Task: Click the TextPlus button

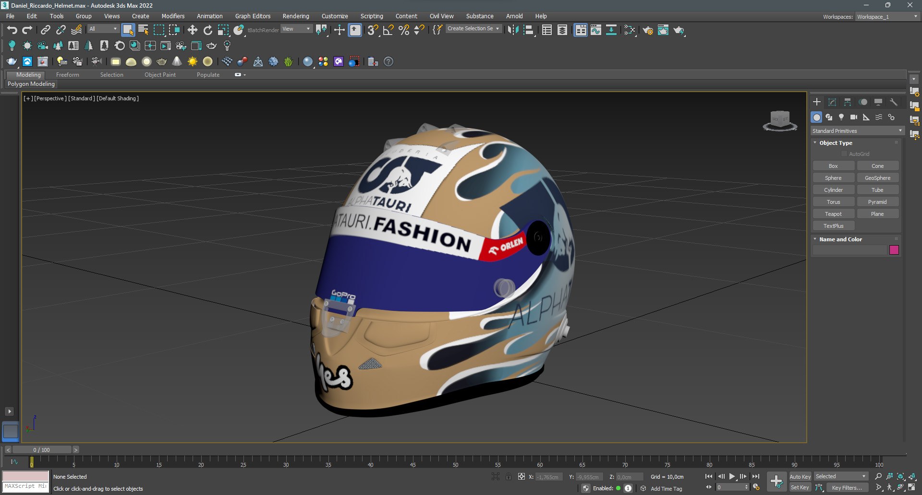Action: [833, 226]
